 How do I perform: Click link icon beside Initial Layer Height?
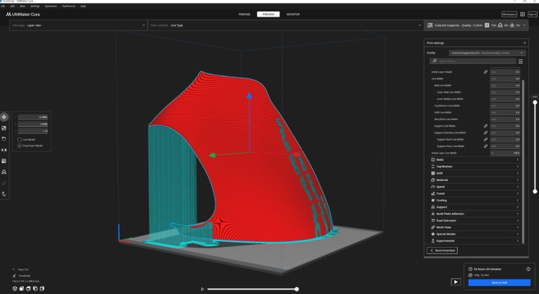(485, 72)
